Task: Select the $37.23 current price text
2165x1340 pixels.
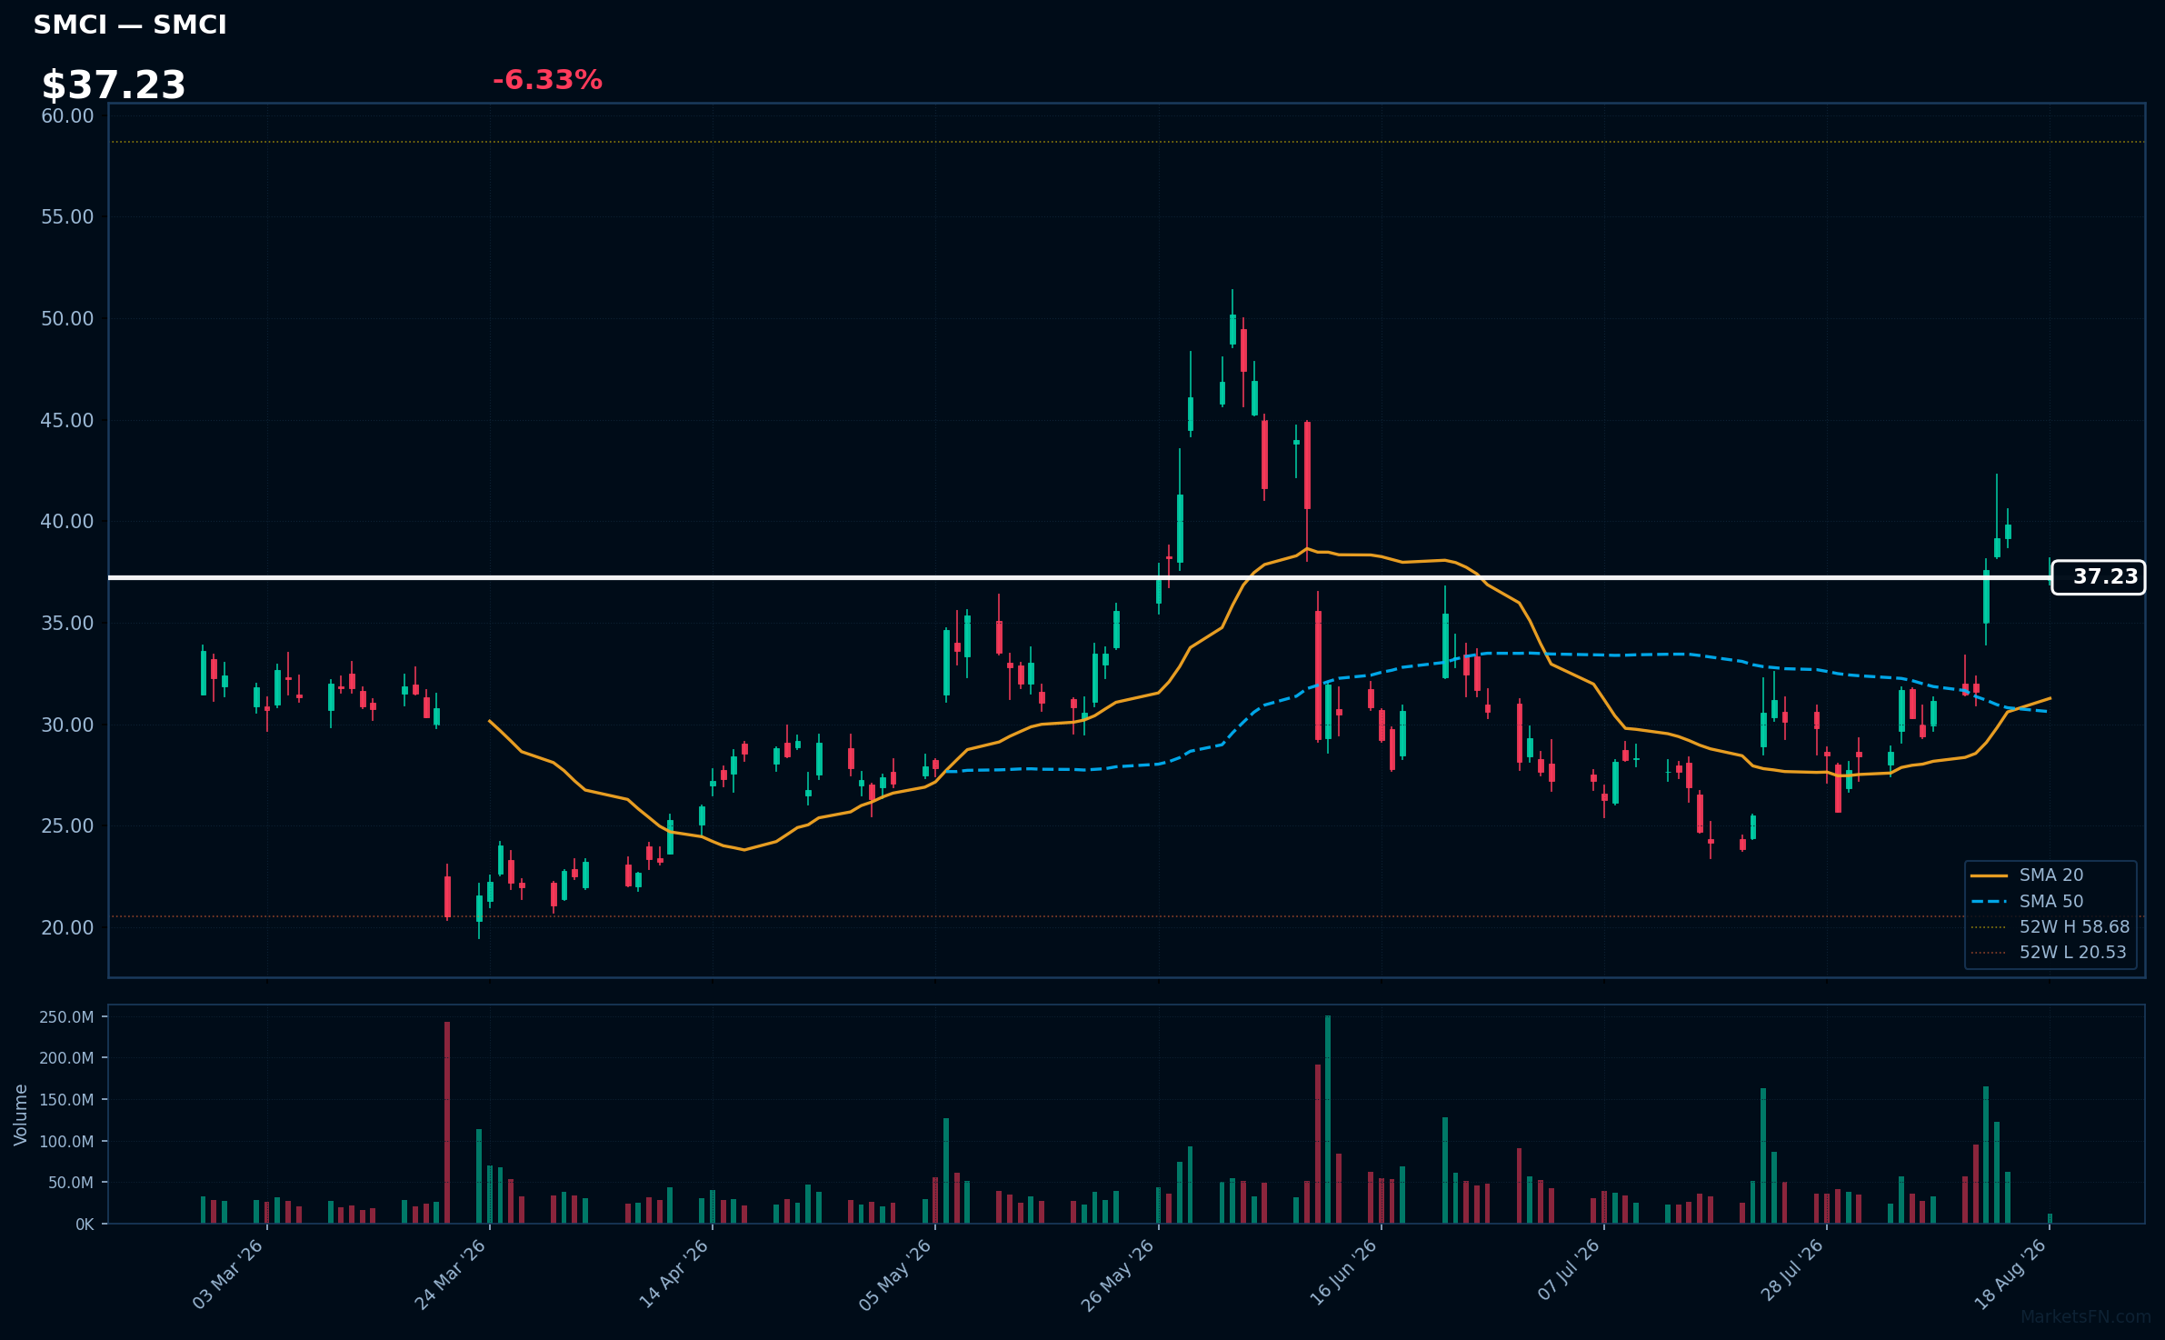Action: pos(114,85)
